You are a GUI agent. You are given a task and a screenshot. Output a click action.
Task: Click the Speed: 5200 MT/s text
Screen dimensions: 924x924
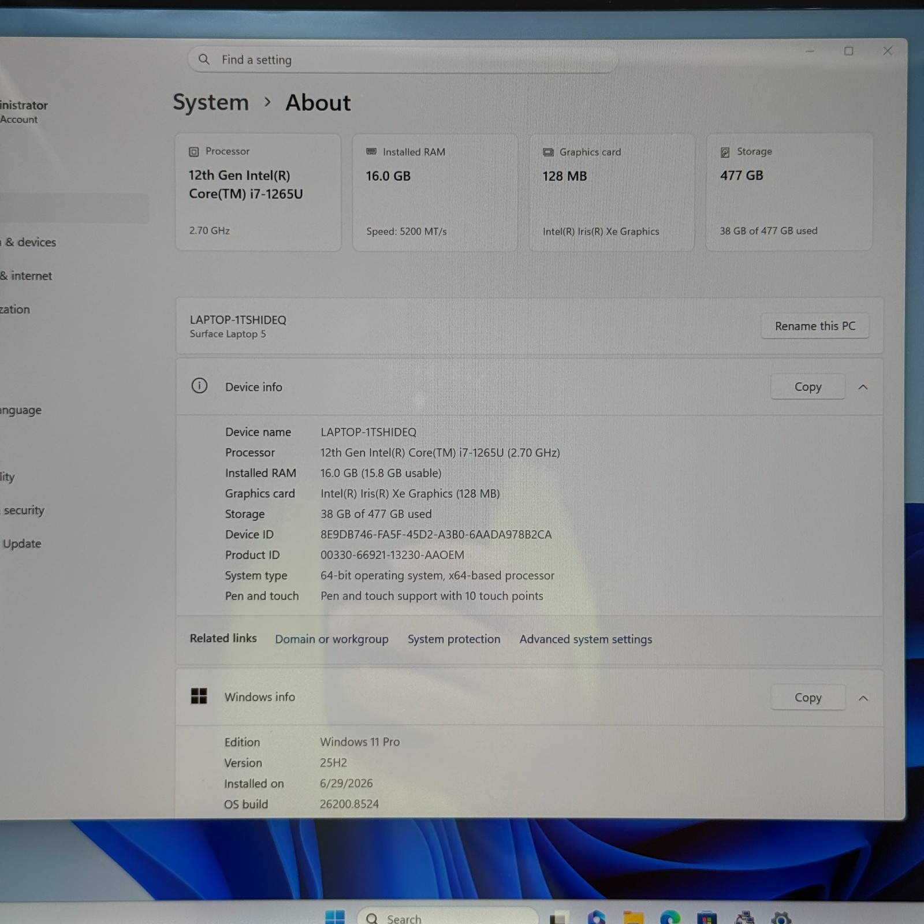pos(407,231)
